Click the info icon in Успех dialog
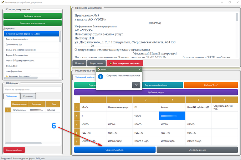241x160 pixels. click(x=101, y=77)
